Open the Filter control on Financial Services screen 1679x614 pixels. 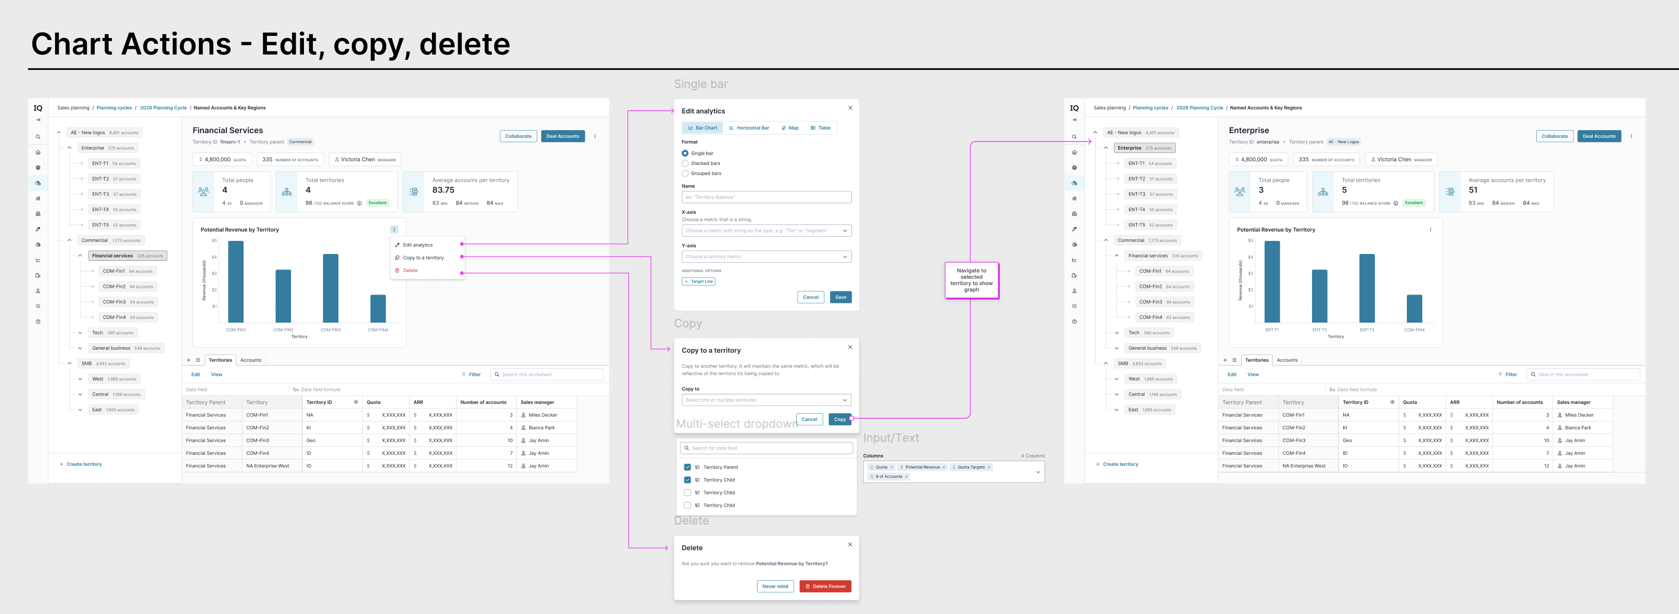(471, 375)
